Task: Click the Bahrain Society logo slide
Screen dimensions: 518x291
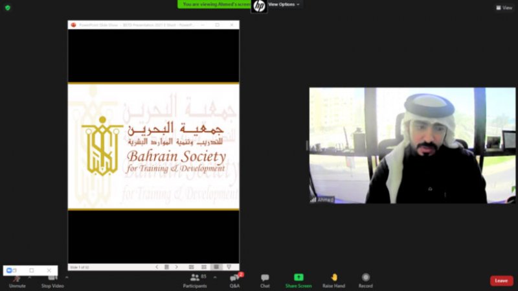Action: [153, 146]
